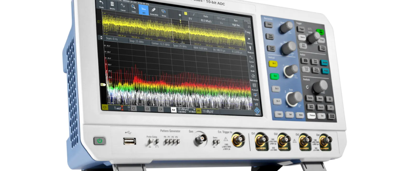Image resolution: width=393 pixels, height=171 pixels.
Task: Tap the highlighted FFT toolbar icon
Action: pyautogui.click(x=144, y=10)
